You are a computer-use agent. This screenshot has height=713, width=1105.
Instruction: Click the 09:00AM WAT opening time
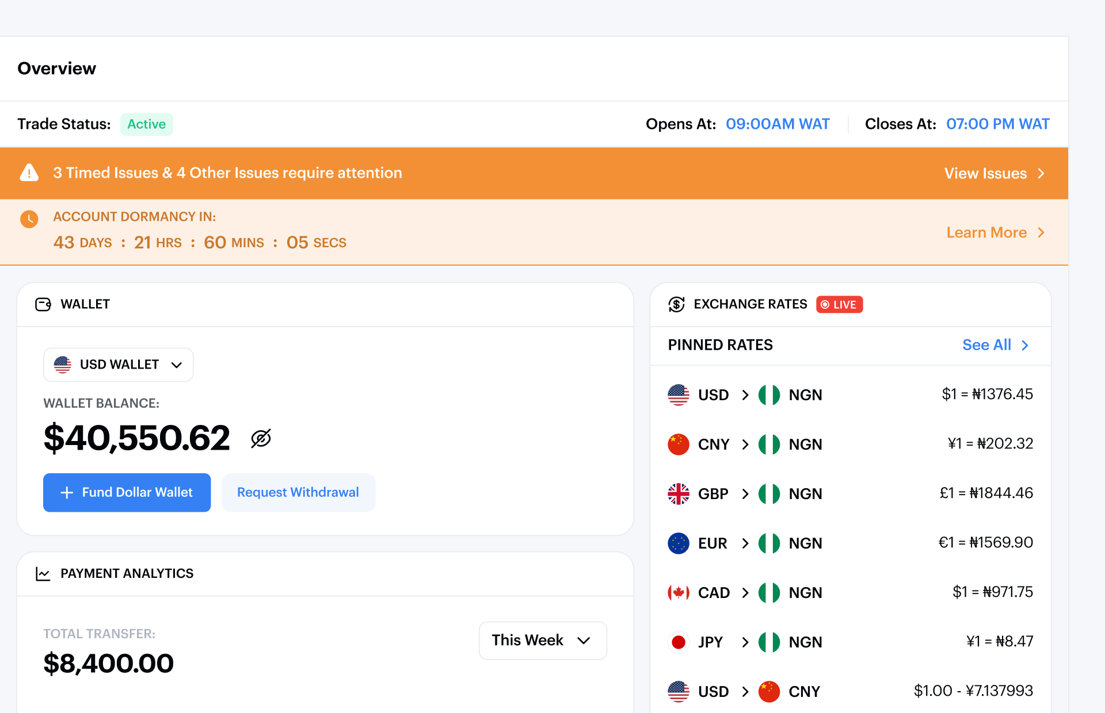click(x=778, y=124)
